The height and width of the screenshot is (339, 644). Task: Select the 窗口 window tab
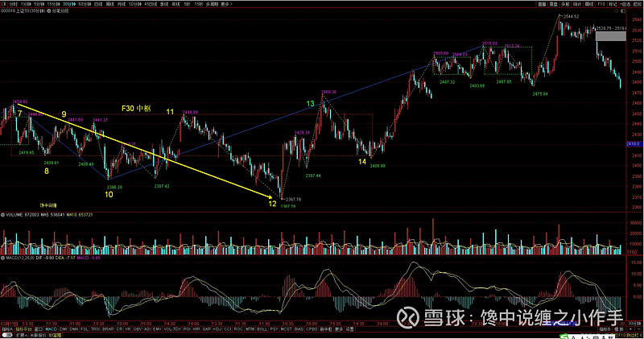(38, 329)
